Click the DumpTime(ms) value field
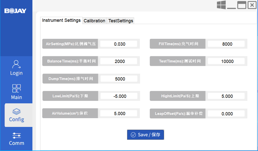 click(x=119, y=79)
